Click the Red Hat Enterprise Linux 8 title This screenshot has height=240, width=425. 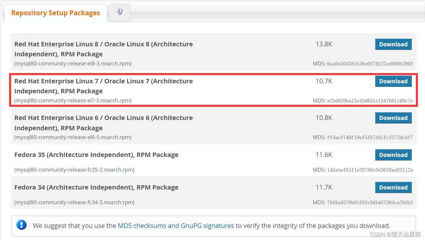104,49
